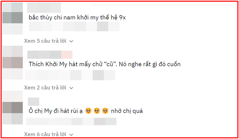Click the chevron beside "Xem 5 câu trả lời"
The image size is (239, 139).
click(x=71, y=41)
